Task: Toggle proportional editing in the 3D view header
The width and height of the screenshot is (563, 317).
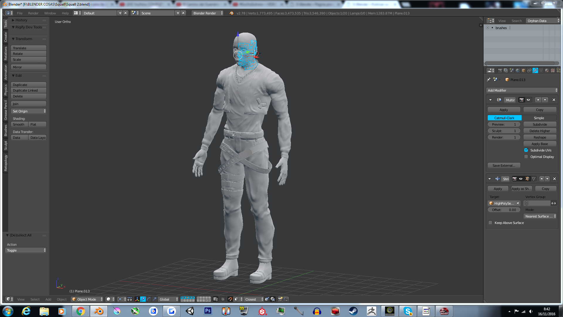Action: coord(223,299)
